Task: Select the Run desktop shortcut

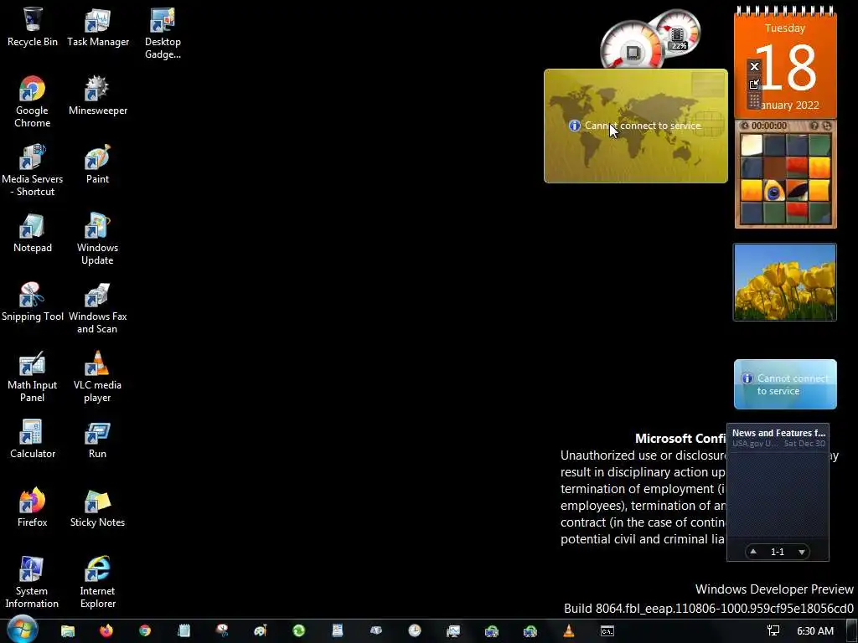Action: [97, 440]
